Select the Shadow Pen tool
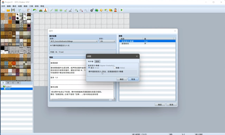This screenshot has width=225, height=135. pyautogui.click(x=70, y=10)
